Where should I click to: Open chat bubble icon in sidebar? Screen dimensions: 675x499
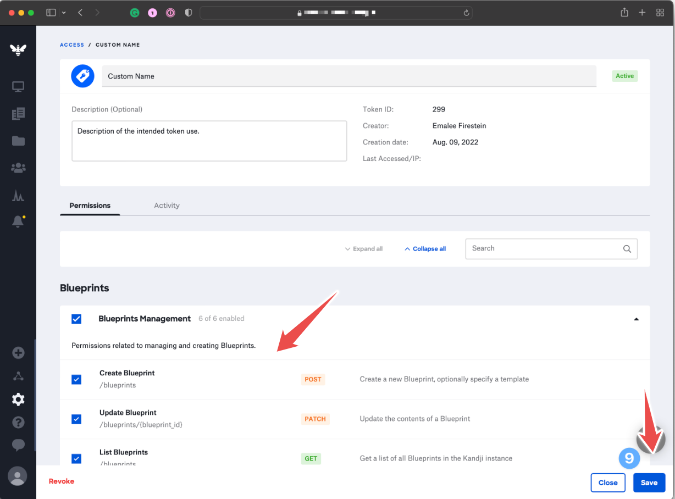[x=18, y=445]
